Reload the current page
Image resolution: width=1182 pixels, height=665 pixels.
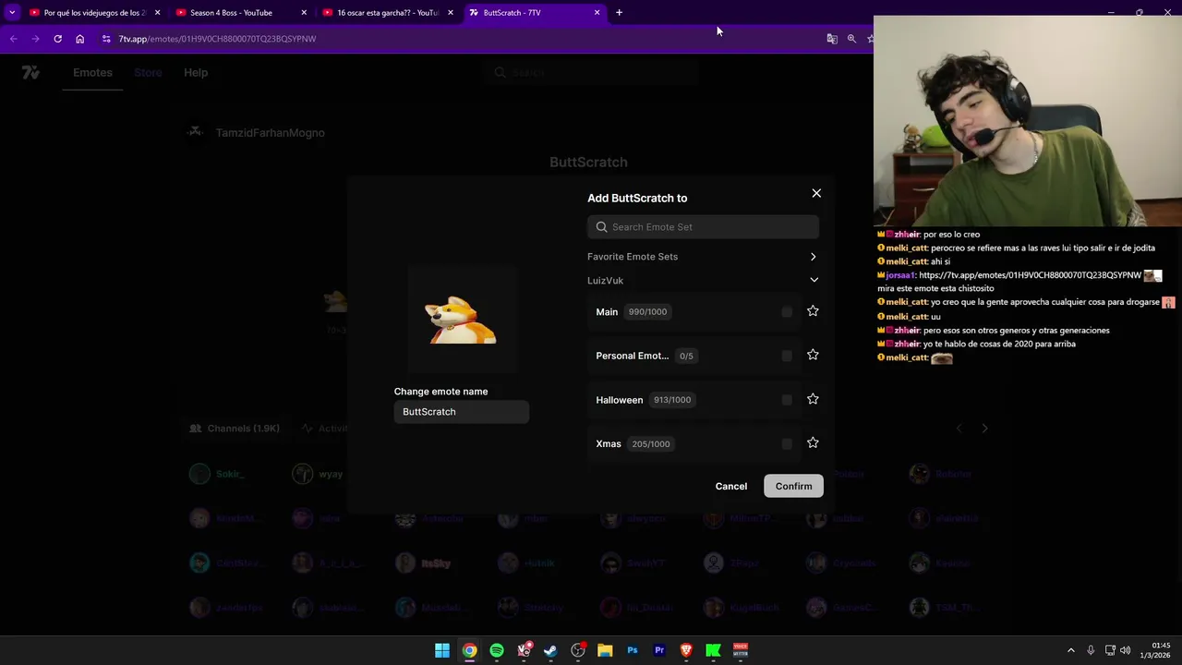[57, 39]
